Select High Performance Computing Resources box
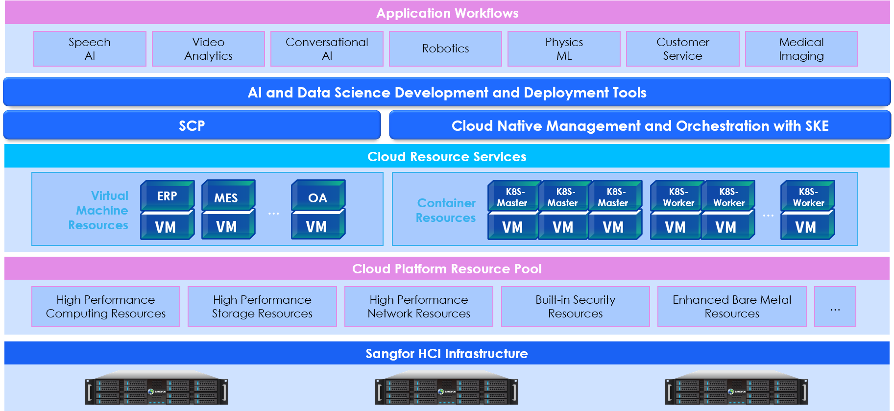Viewport: 894px width, 411px height. pos(106,307)
